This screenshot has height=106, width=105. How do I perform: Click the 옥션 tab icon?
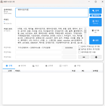tap(33, 66)
